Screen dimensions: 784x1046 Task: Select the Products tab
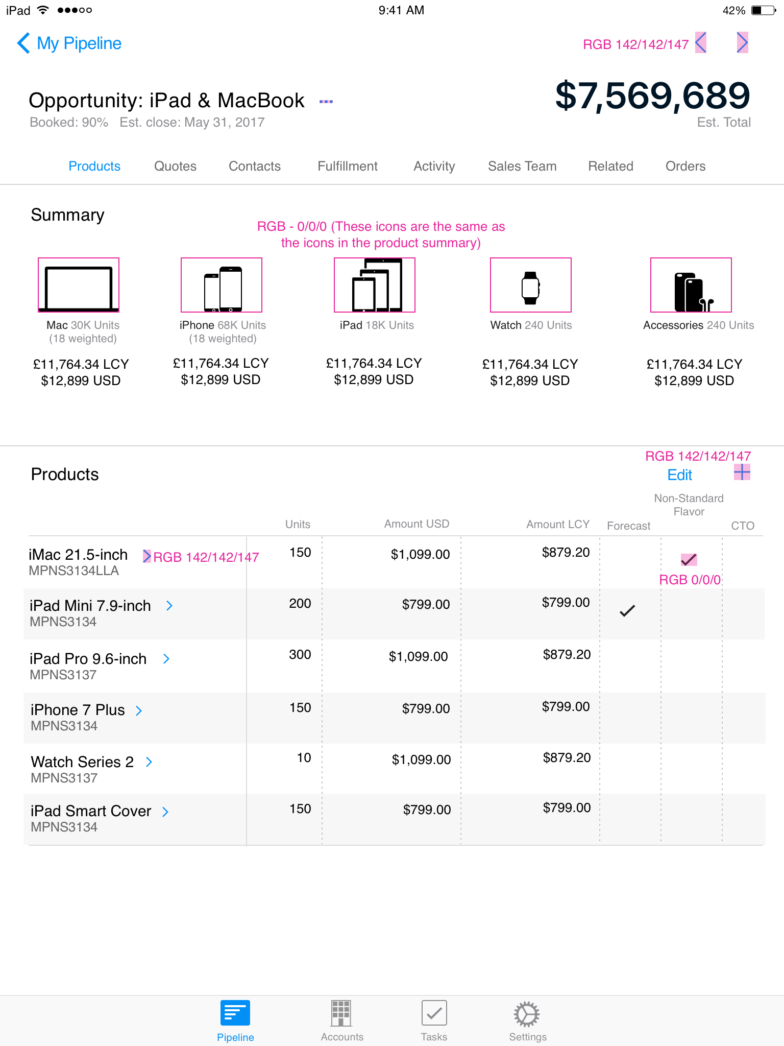94,166
